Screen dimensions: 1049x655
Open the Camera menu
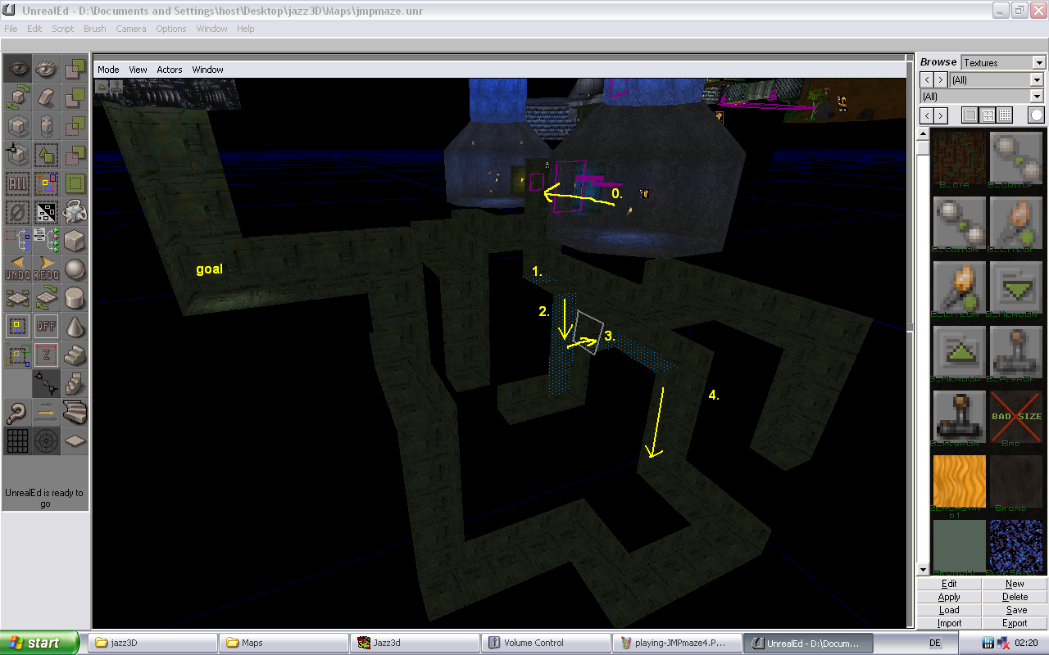point(130,29)
